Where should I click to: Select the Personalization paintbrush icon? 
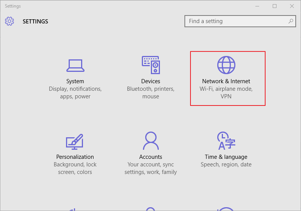point(75,141)
